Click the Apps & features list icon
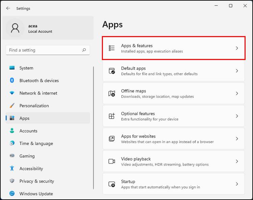The width and height of the screenshot is (253, 200). pyautogui.click(x=112, y=48)
